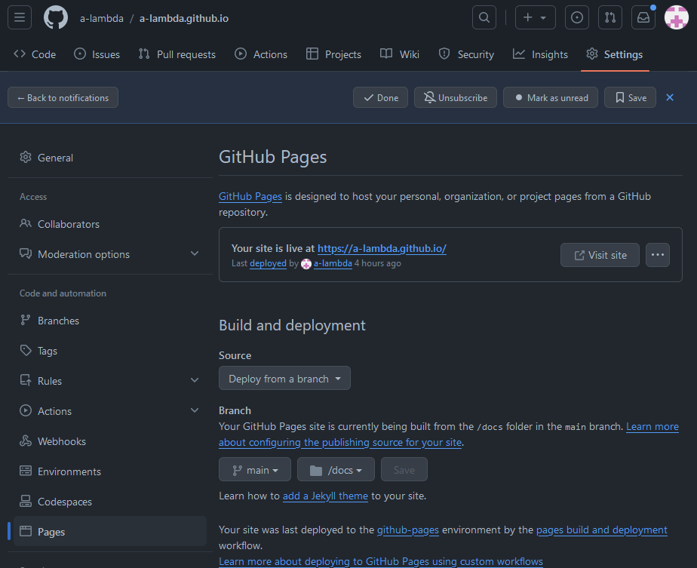The image size is (697, 568).
Task: Open the create new plus dropdown
Action: click(x=535, y=17)
